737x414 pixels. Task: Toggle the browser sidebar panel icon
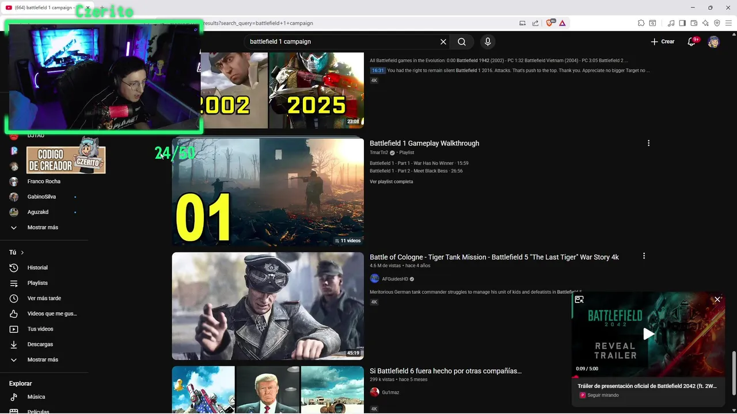682,23
